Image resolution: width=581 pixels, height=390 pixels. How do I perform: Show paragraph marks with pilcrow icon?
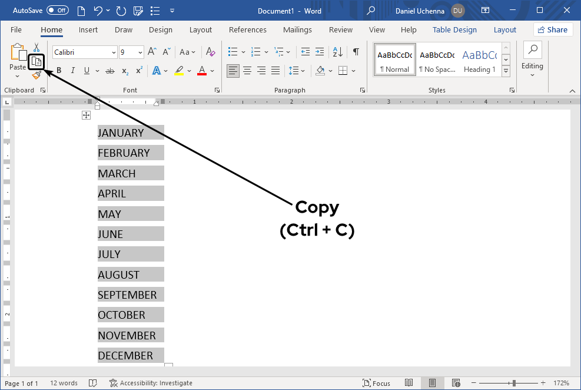(x=356, y=52)
